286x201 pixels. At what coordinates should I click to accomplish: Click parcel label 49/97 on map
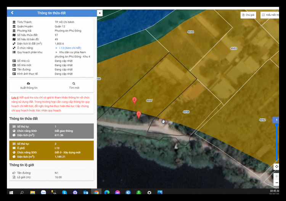(149, 100)
